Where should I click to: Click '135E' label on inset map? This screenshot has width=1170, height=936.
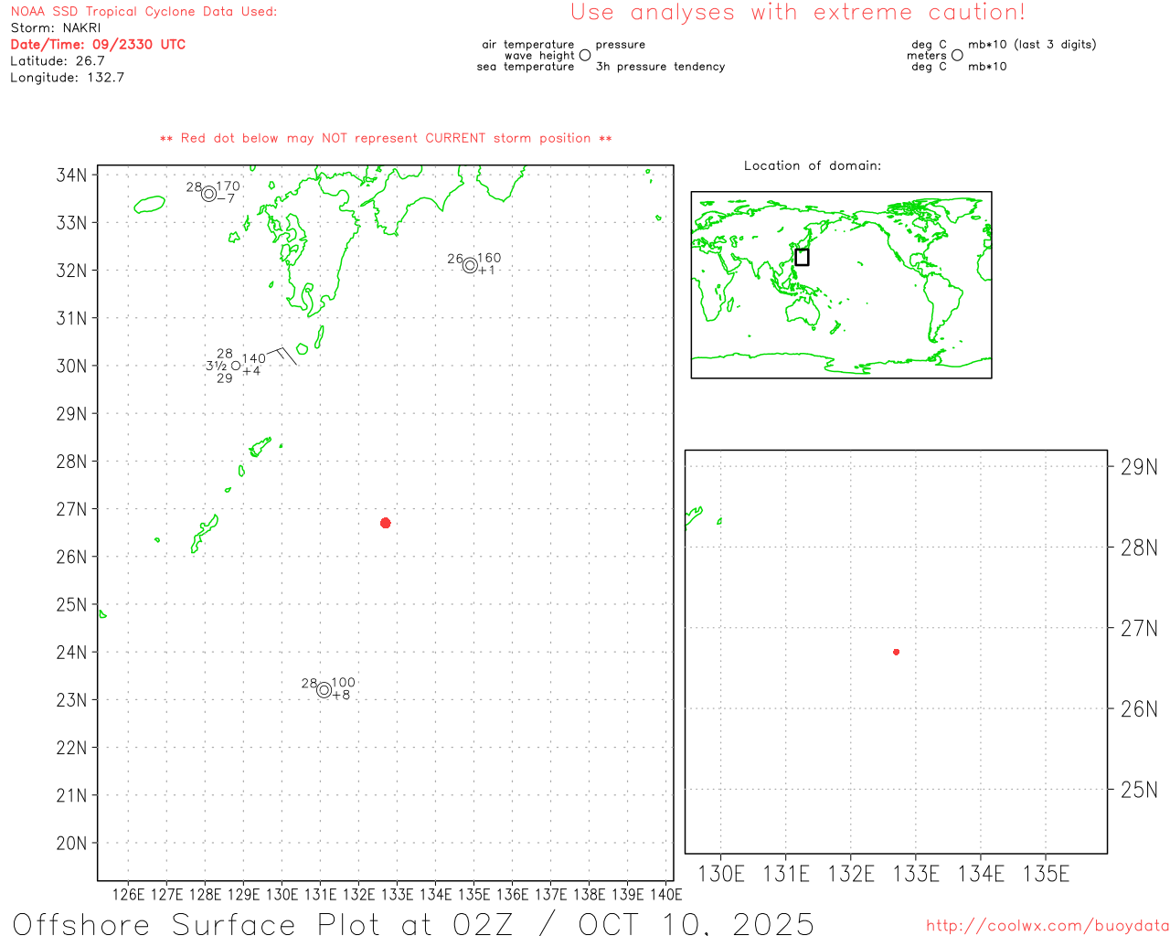tap(1046, 874)
